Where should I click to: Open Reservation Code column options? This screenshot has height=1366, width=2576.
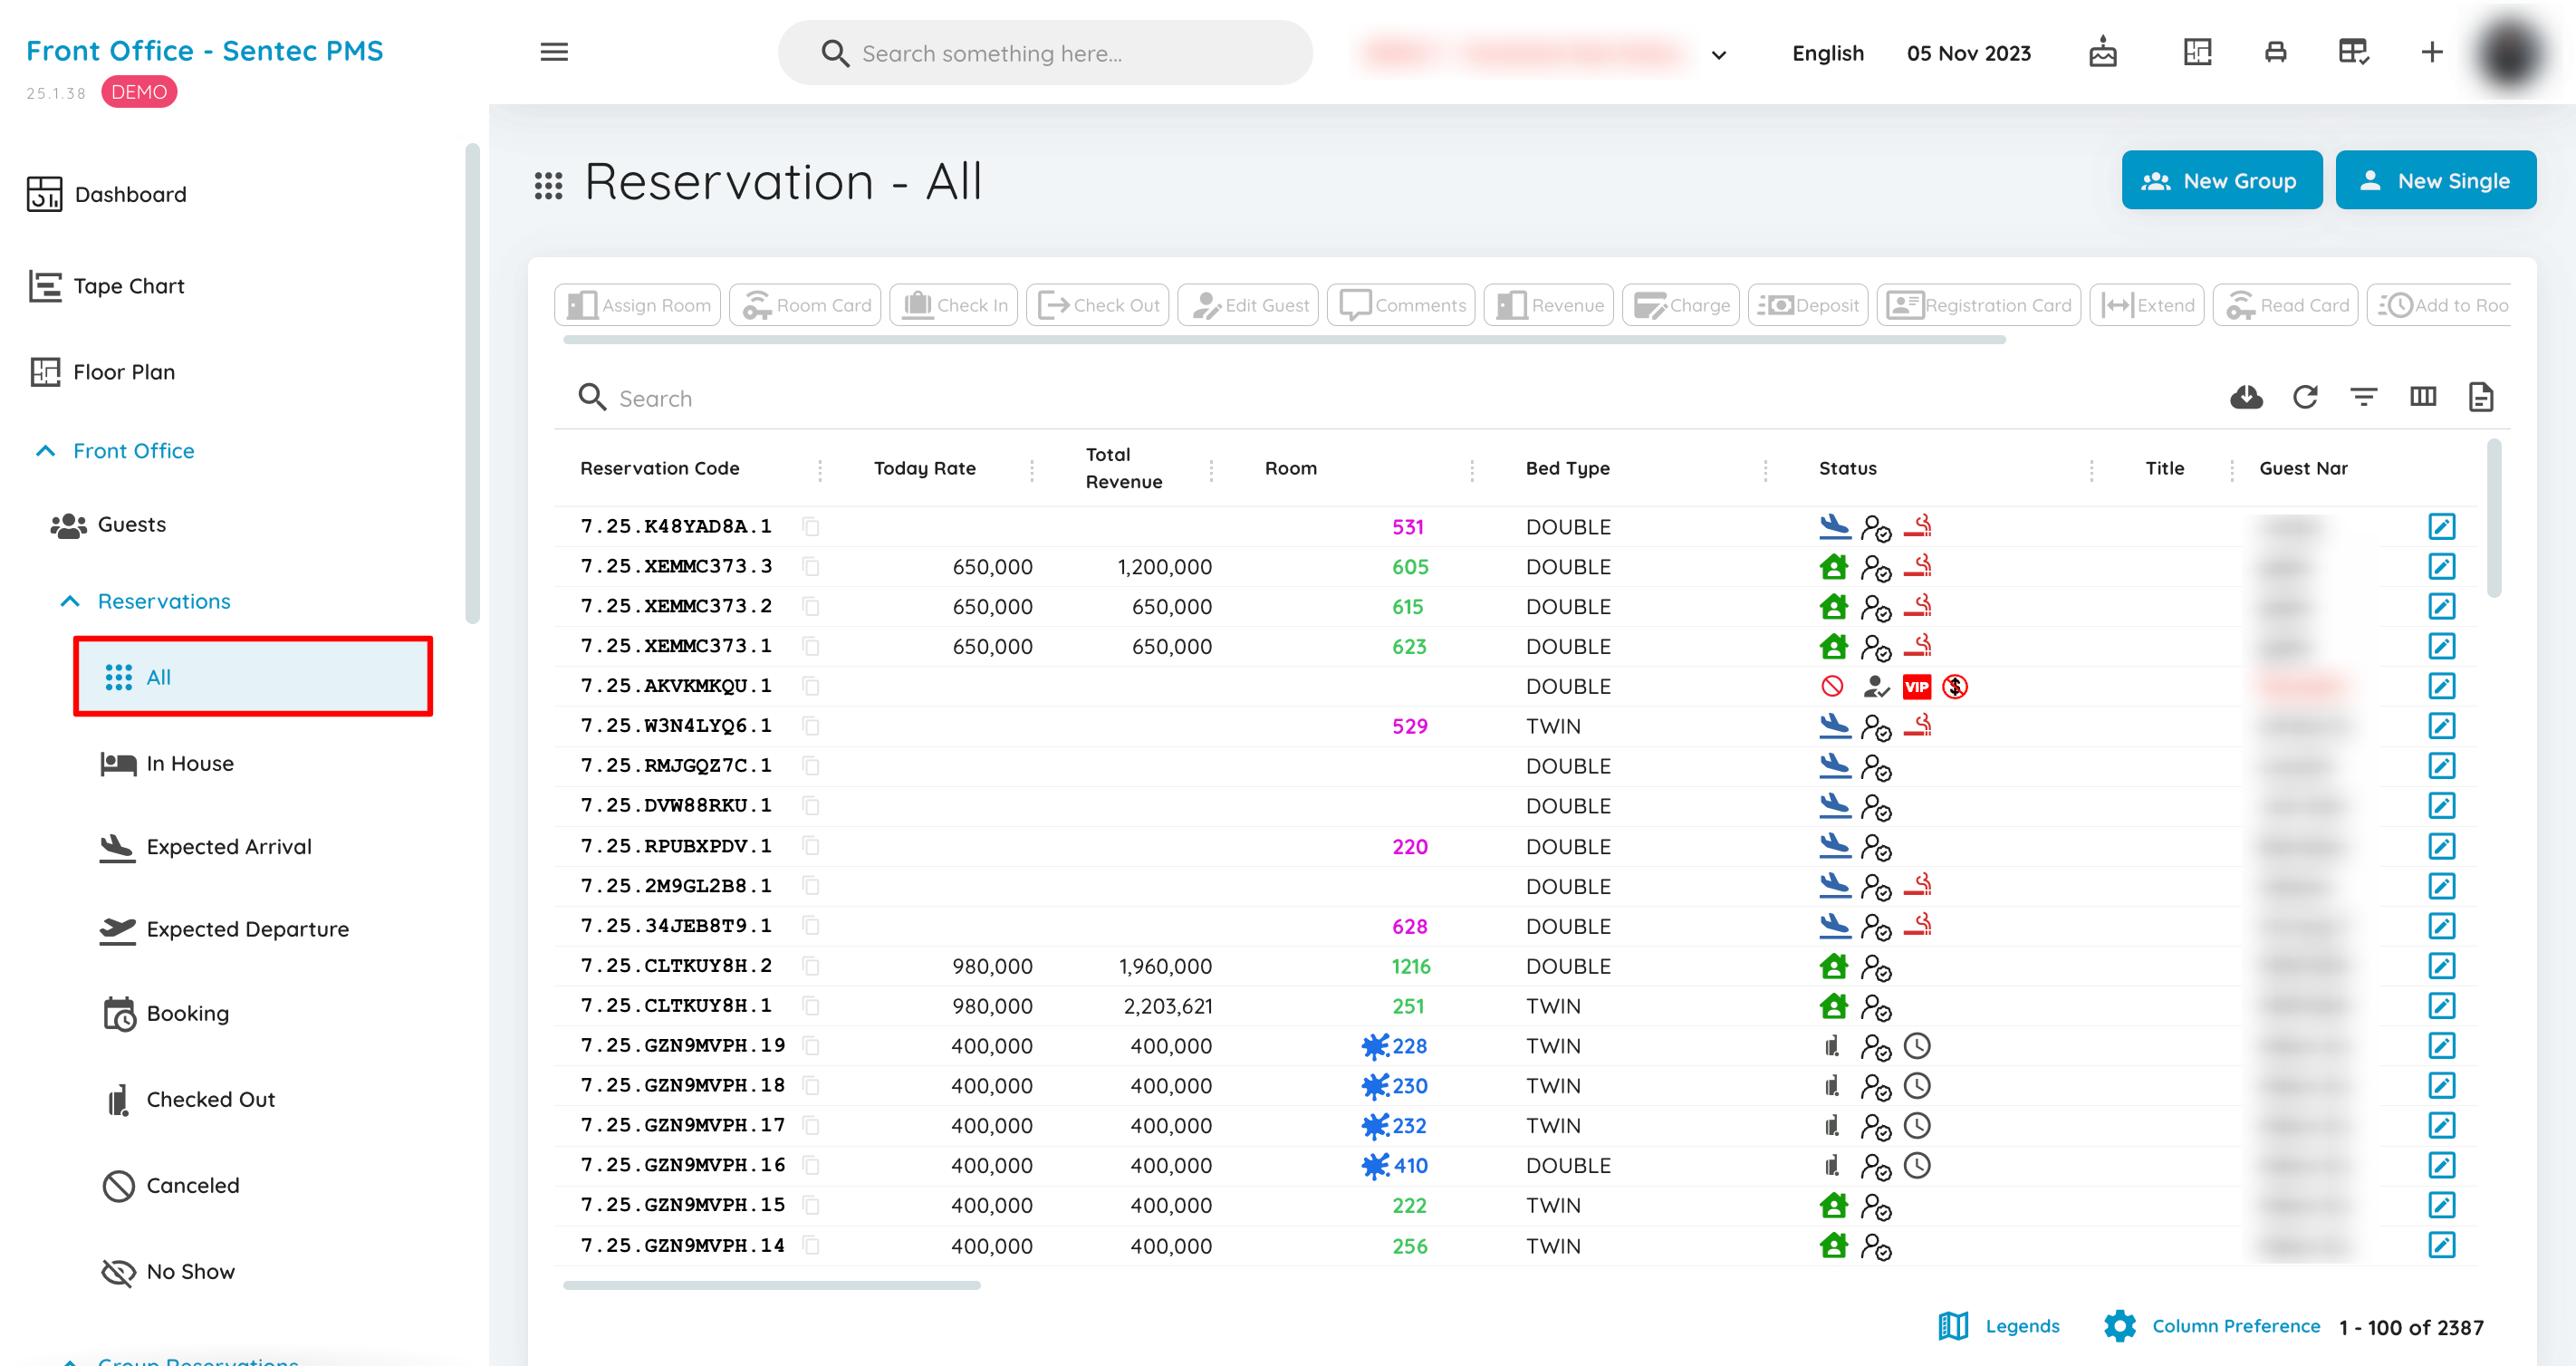[x=820, y=469]
